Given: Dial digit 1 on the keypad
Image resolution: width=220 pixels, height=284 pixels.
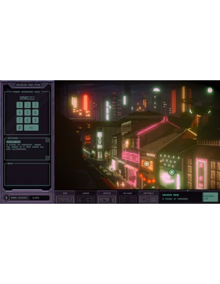Looking at the screenshot, I should 19,105.
